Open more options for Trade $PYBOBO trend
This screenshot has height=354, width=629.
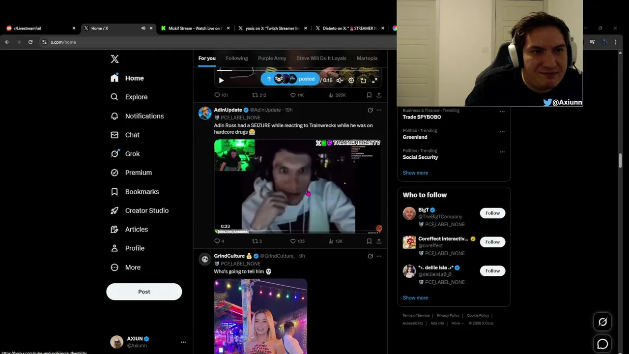point(502,112)
